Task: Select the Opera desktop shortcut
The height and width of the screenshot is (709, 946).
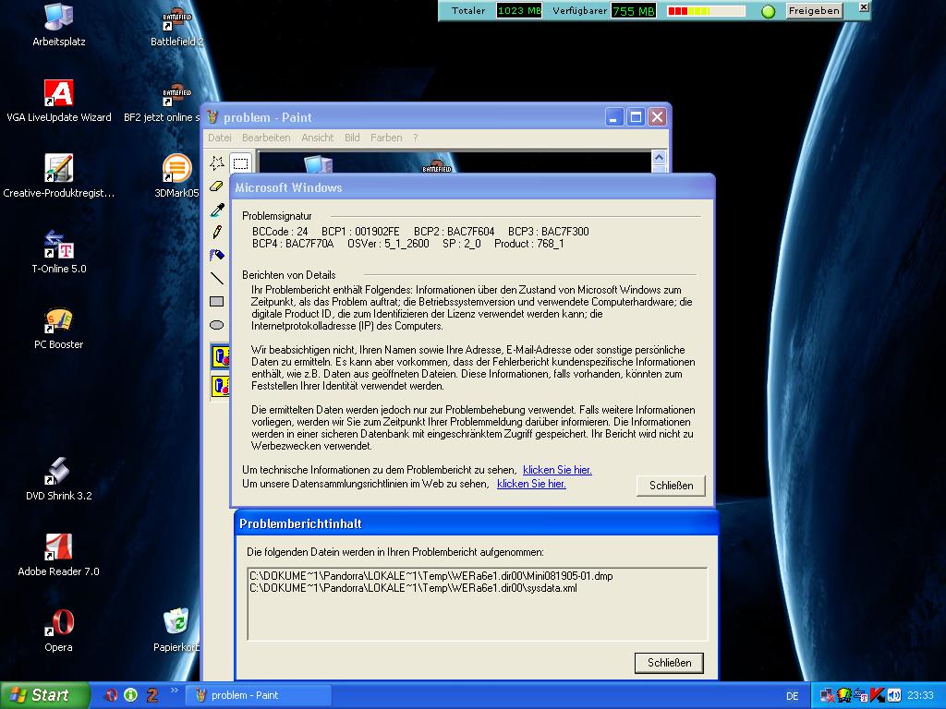Action: tap(58, 631)
